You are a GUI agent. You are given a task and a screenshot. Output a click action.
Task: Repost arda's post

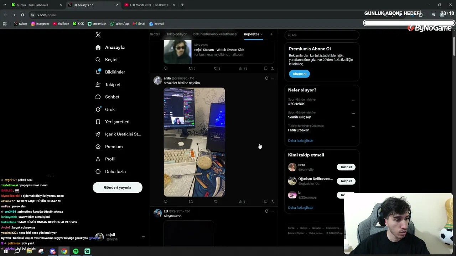(191, 202)
